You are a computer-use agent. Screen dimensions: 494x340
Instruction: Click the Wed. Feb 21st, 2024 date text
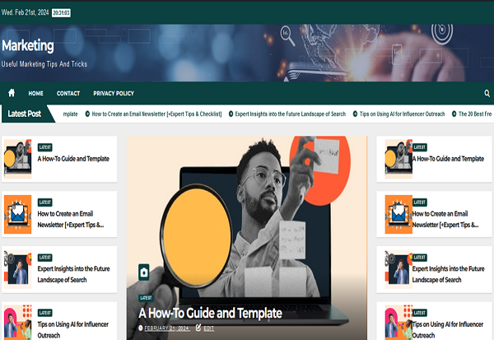point(26,12)
